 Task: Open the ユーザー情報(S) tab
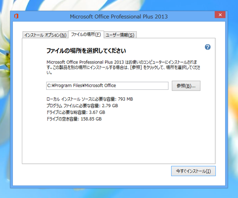(120, 35)
